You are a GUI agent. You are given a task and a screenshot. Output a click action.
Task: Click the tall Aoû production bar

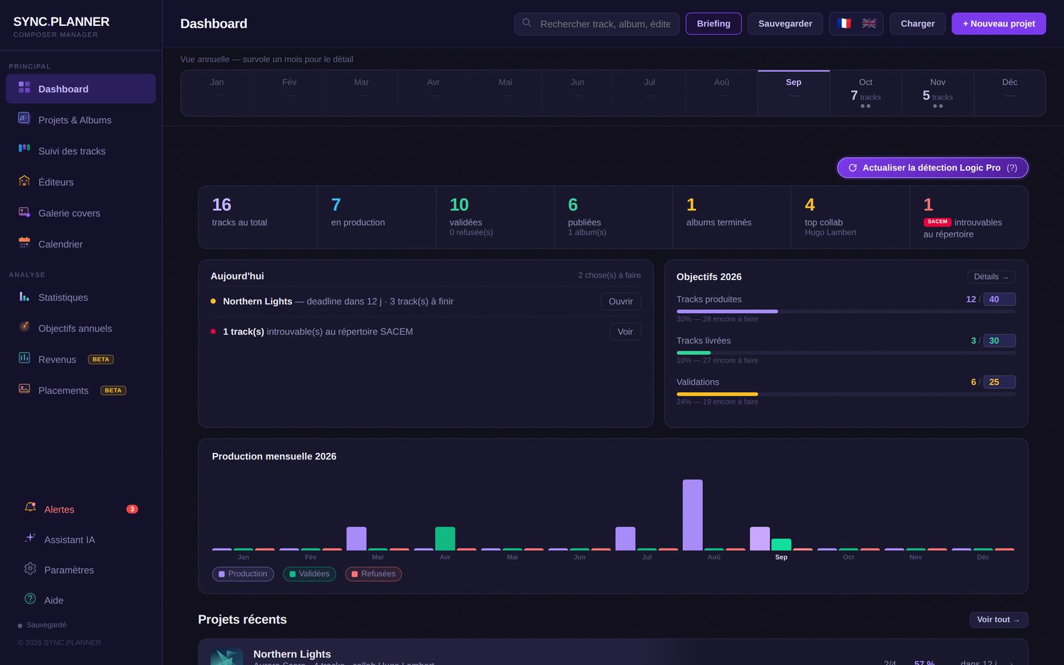(692, 515)
